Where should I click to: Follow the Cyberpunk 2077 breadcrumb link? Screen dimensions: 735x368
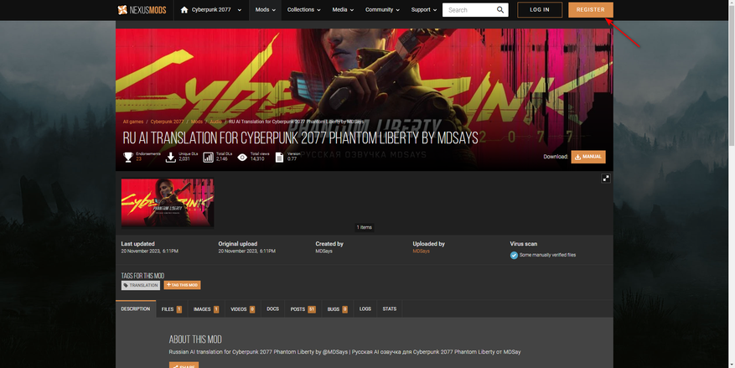(x=168, y=122)
